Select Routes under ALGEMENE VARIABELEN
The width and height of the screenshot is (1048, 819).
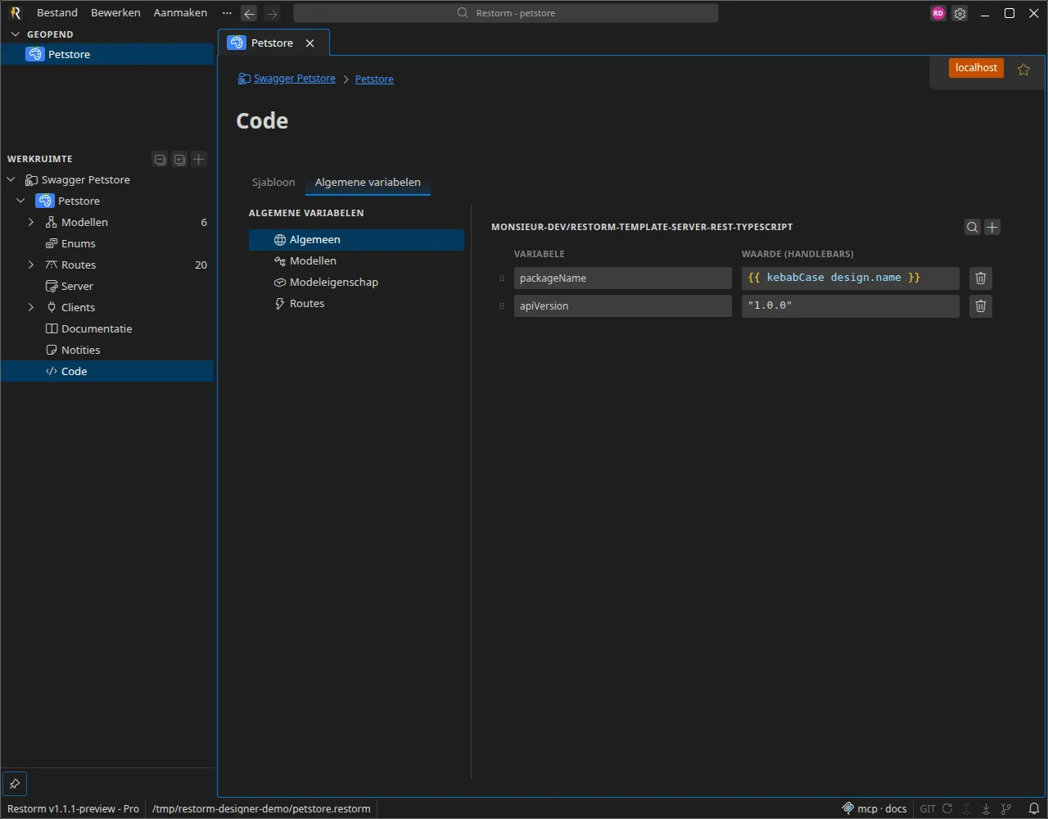click(x=356, y=303)
